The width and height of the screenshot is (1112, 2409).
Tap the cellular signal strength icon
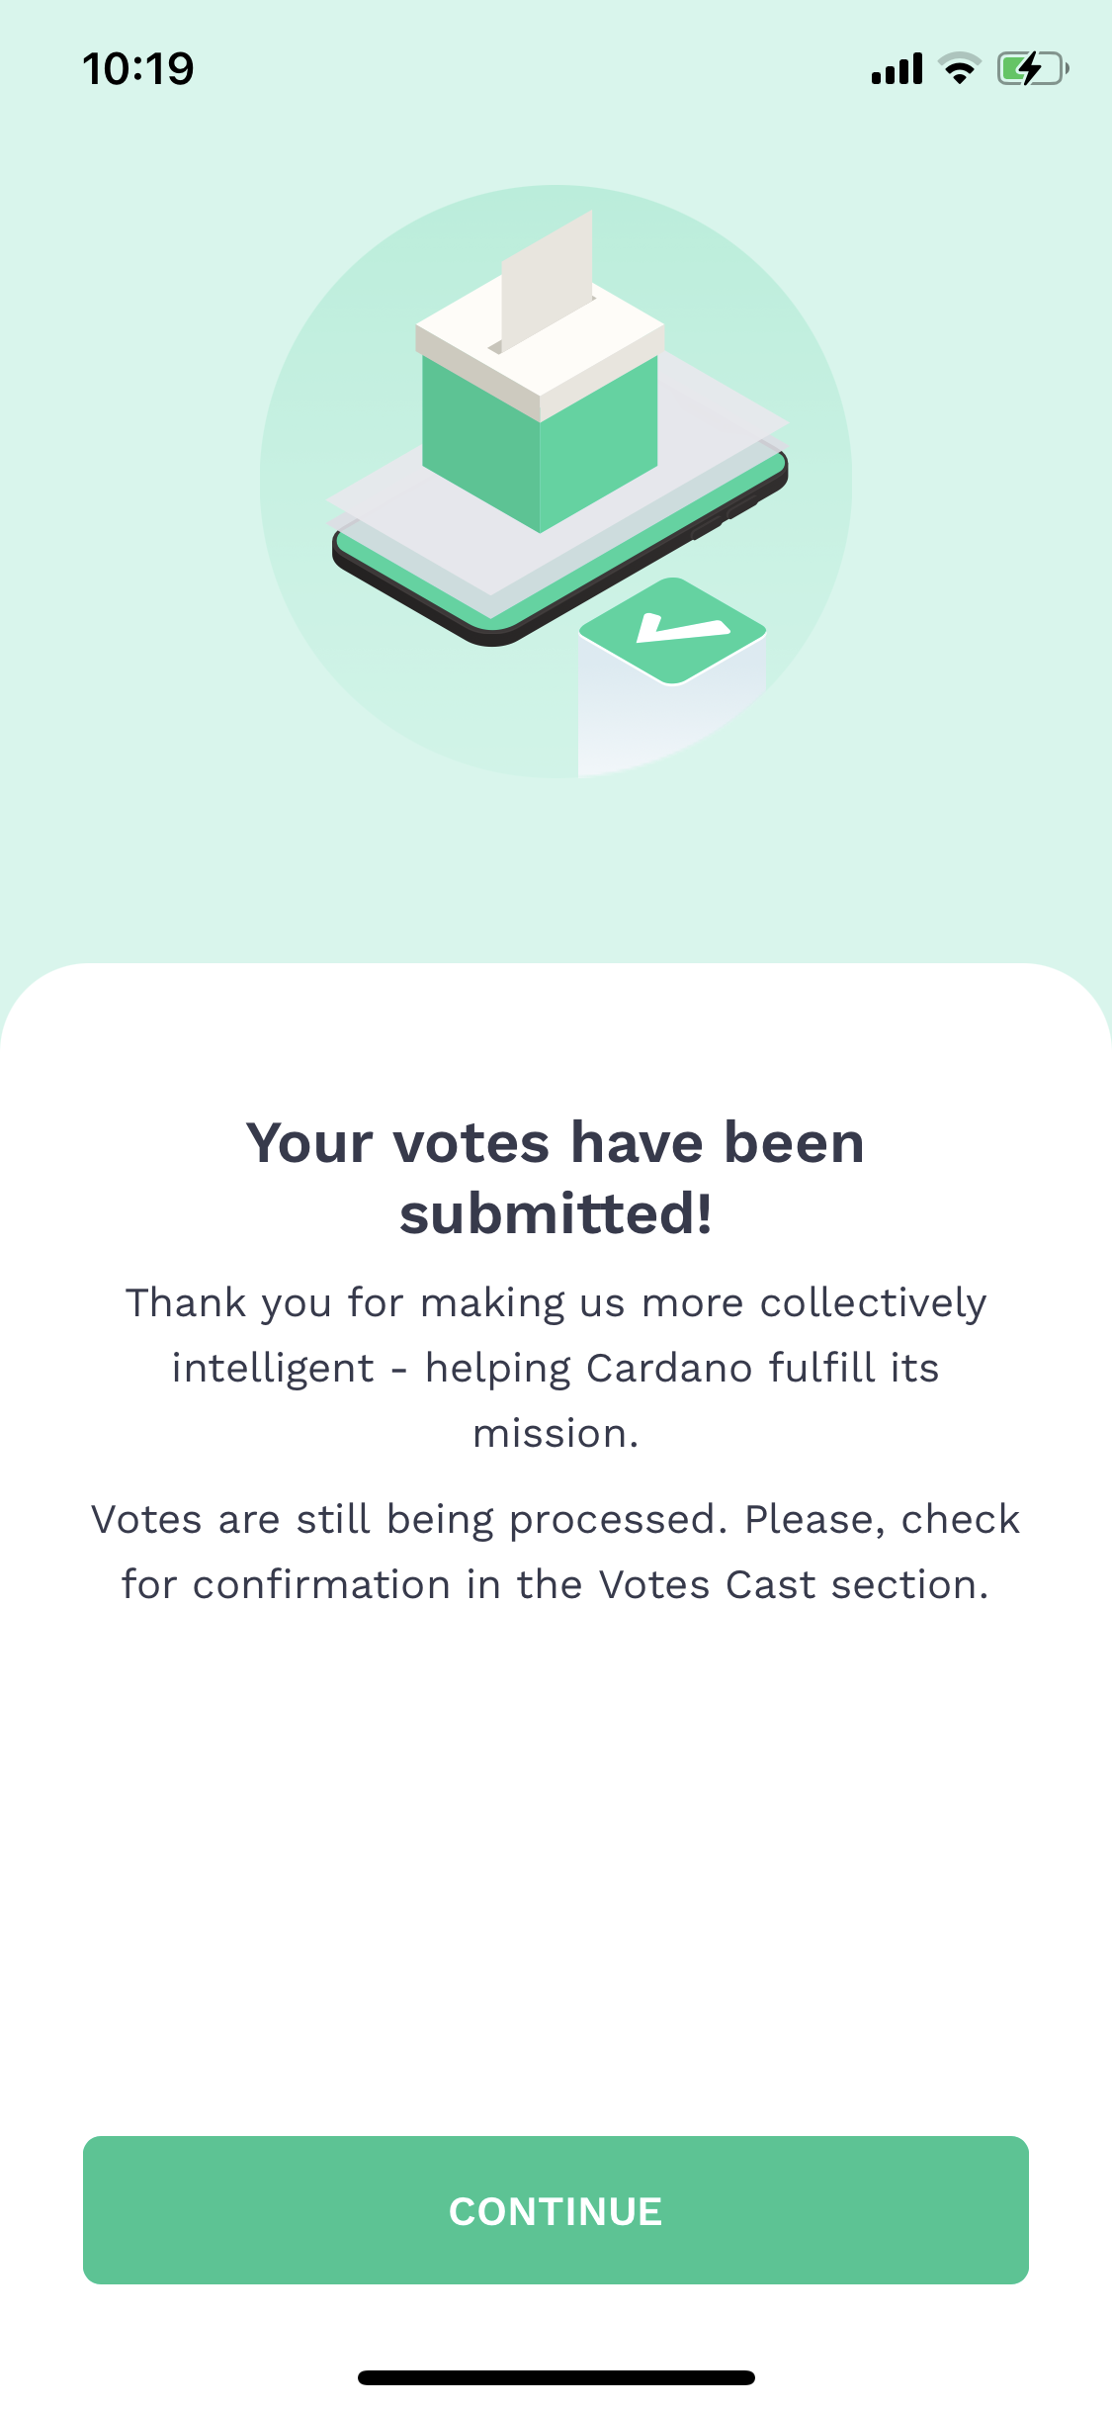point(897,69)
